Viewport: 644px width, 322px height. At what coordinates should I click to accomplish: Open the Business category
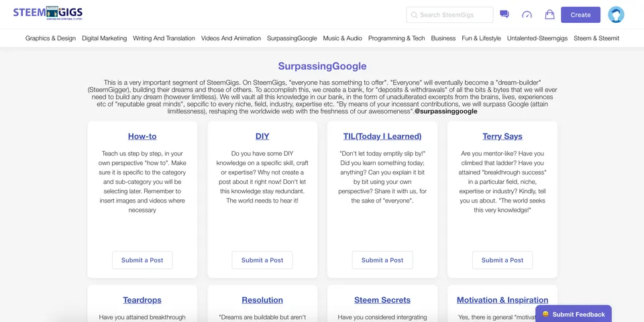(443, 38)
